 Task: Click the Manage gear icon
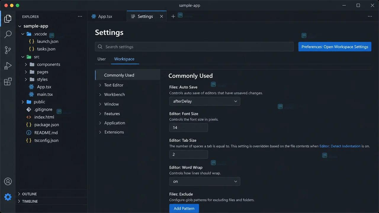pos(8,197)
